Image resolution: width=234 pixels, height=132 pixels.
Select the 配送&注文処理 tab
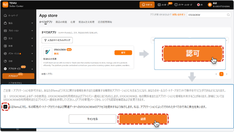pyautogui.click(x=86, y=22)
